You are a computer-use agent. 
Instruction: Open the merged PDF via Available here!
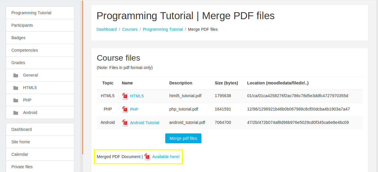(x=166, y=157)
